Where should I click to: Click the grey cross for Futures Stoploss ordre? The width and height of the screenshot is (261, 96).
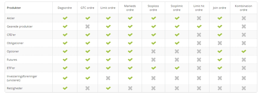(x=153, y=59)
